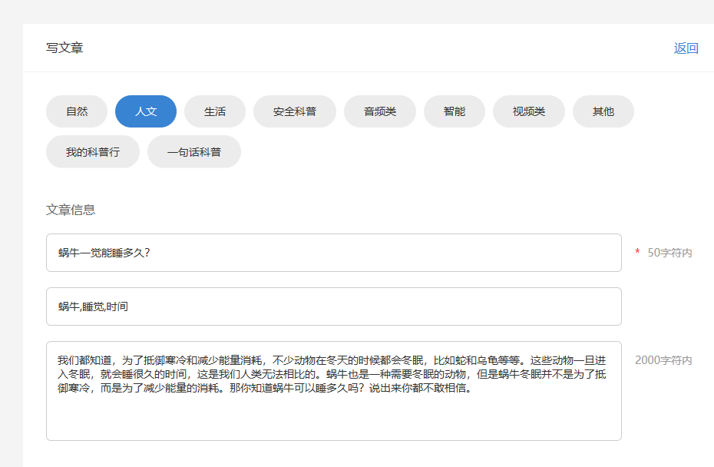Choose the 生活 category pill
The height and width of the screenshot is (467, 714).
pyautogui.click(x=215, y=111)
